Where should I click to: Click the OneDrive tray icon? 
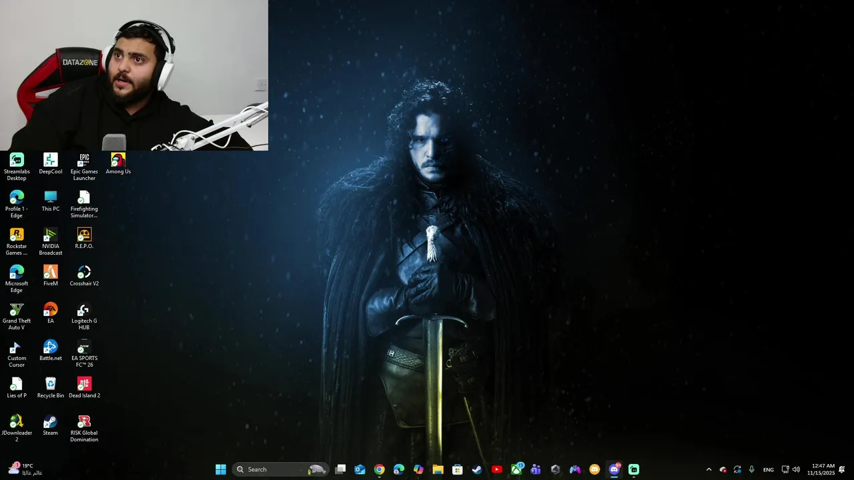(723, 469)
